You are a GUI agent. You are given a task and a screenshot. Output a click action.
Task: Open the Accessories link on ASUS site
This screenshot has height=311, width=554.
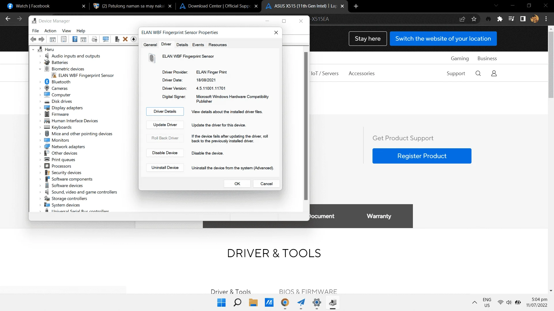(x=362, y=73)
